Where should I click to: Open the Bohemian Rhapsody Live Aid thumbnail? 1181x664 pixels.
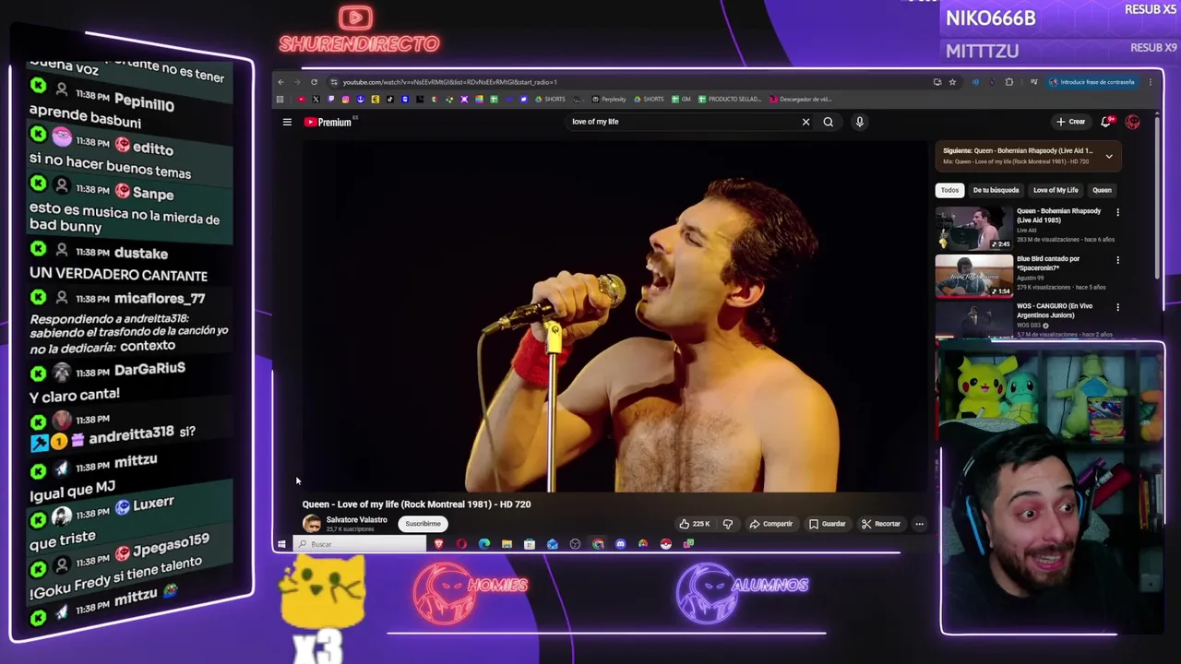tap(974, 228)
